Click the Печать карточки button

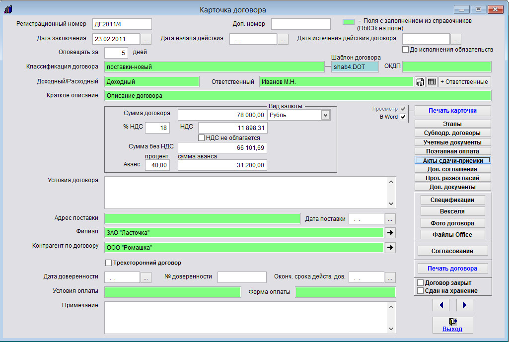452,110
